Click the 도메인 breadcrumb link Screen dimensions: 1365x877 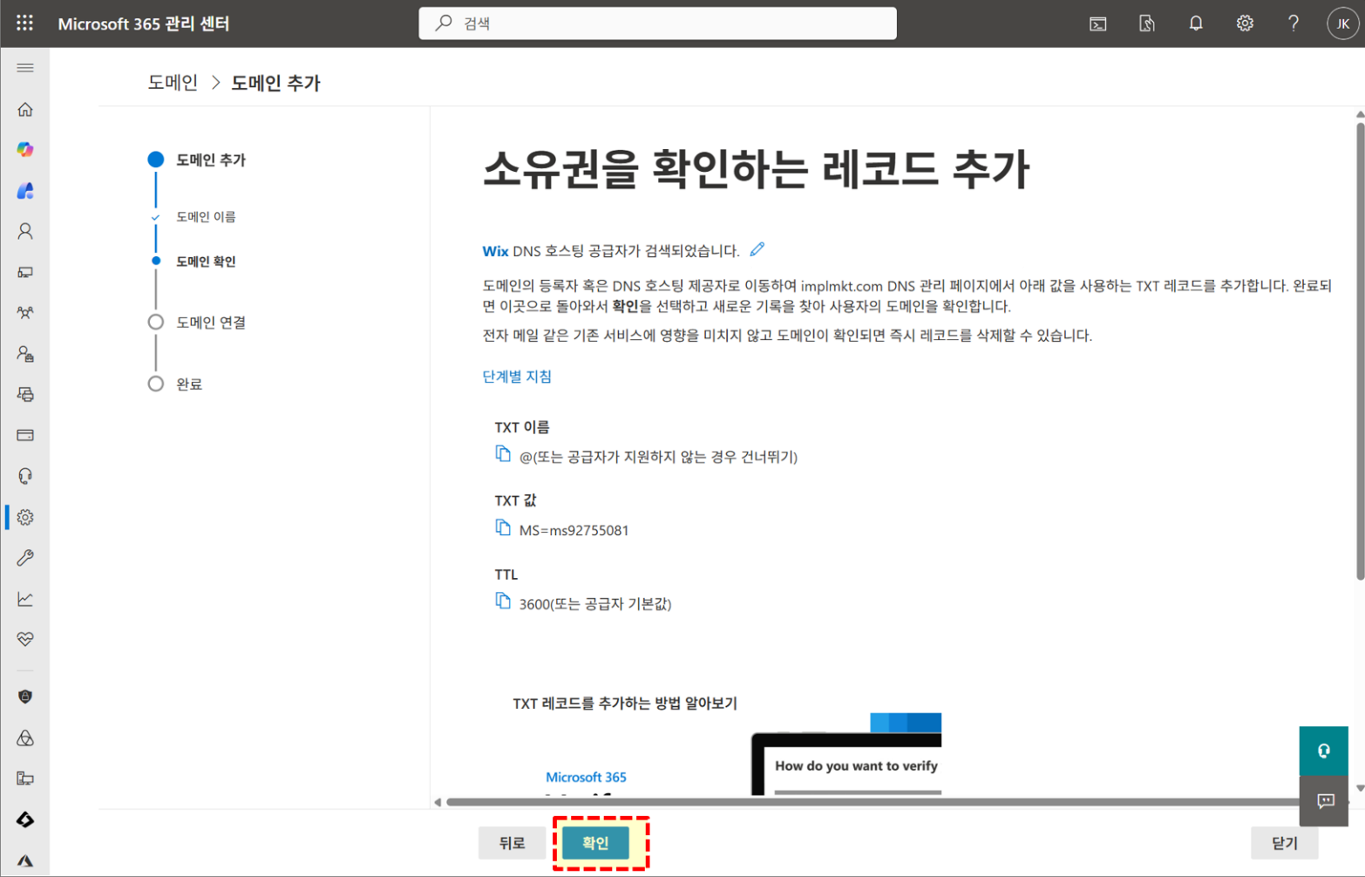[173, 83]
